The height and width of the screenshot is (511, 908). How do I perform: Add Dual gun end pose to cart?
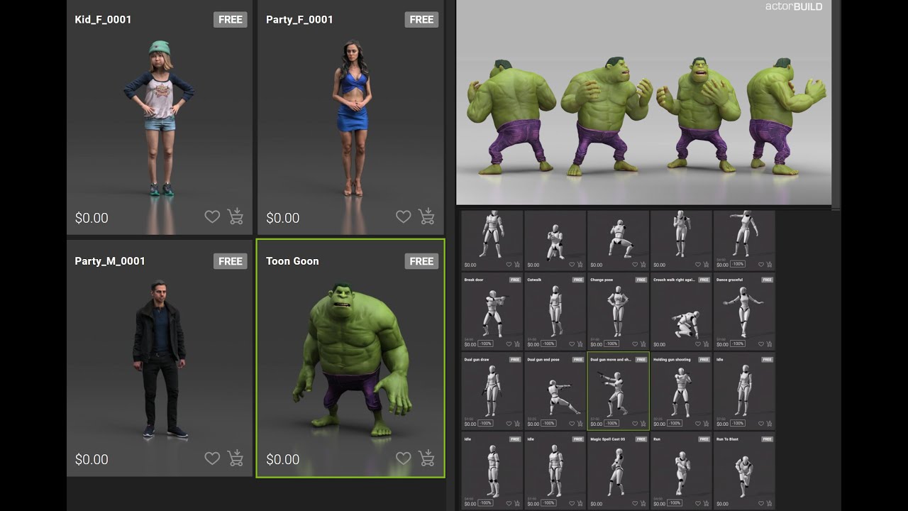(580, 424)
